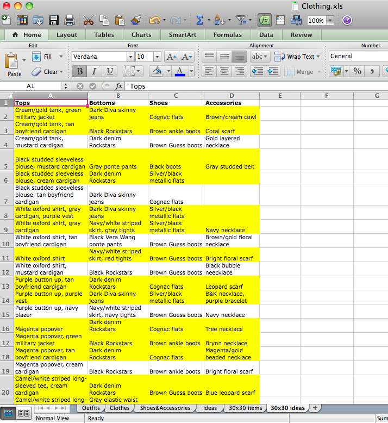Click the Save floppy disk icon

coord(54,20)
